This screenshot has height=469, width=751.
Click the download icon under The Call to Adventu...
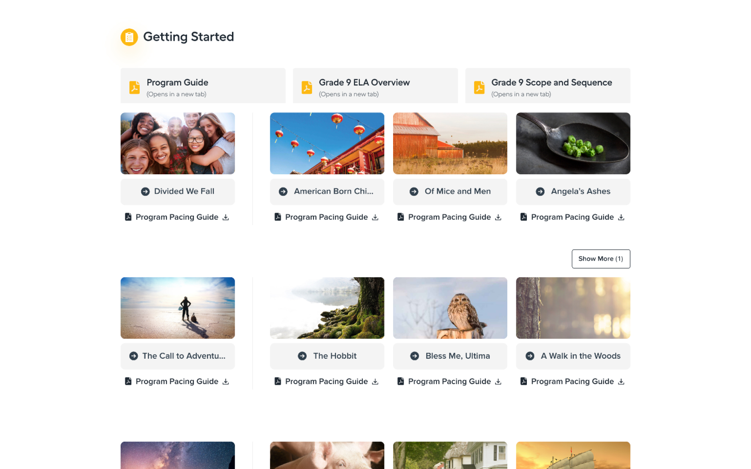(x=226, y=382)
